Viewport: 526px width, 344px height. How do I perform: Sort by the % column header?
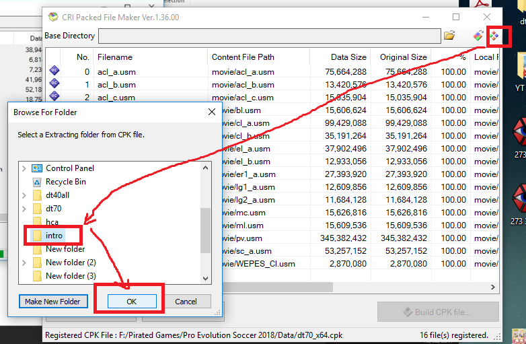(x=451, y=57)
